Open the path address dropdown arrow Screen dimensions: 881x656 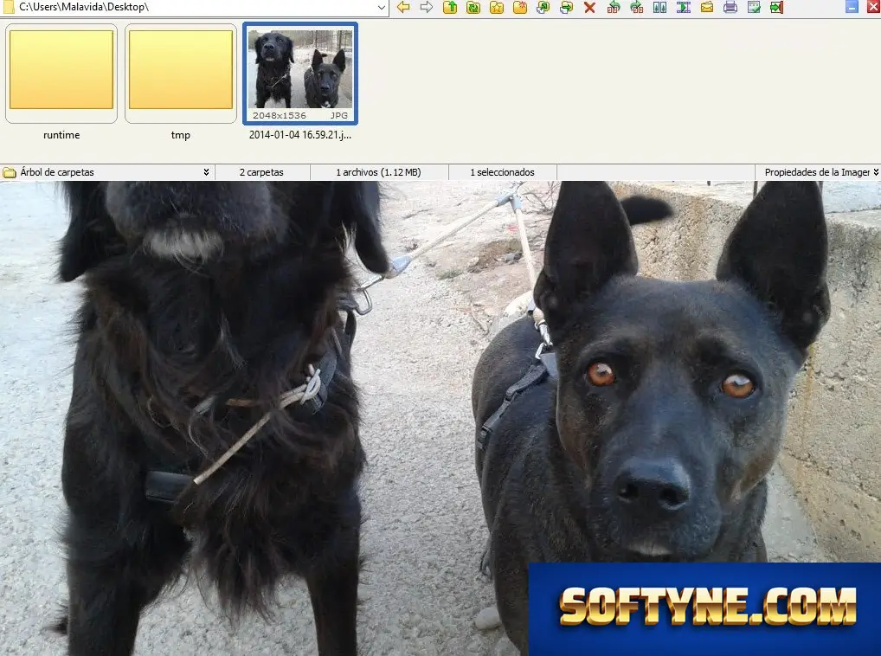click(382, 7)
